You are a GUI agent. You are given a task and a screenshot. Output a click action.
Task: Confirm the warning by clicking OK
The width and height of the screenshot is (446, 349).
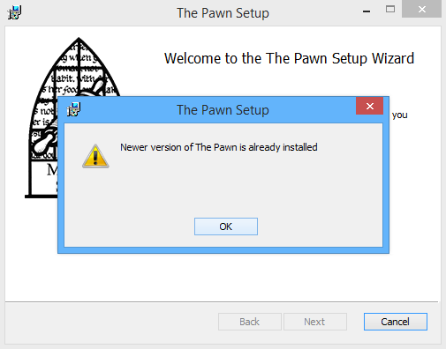click(x=226, y=226)
